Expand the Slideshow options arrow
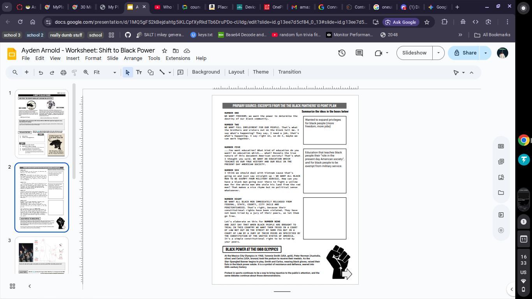The height and width of the screenshot is (299, 532). [439, 53]
